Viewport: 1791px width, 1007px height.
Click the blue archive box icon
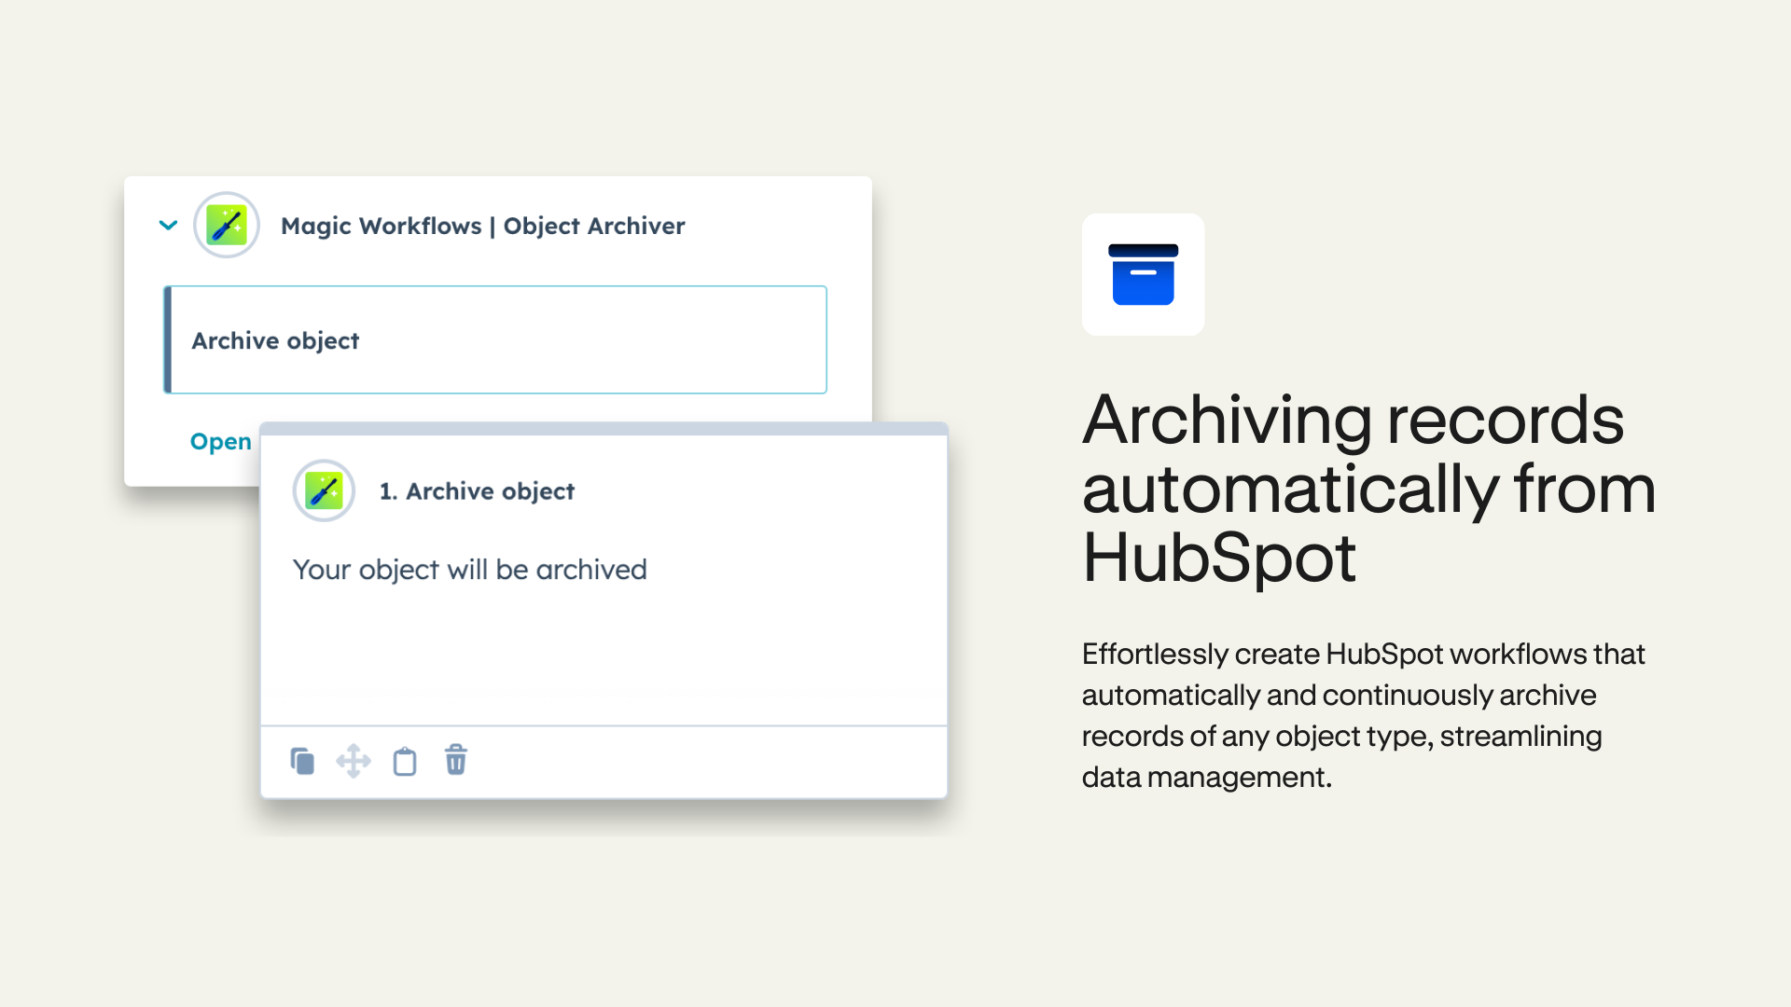click(x=1144, y=274)
